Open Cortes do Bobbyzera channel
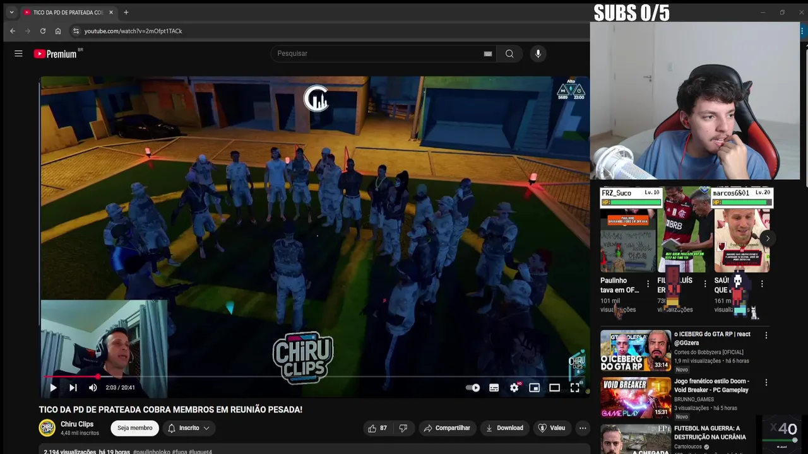 (708, 352)
